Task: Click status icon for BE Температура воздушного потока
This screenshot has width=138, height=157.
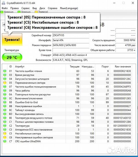Action: coord(5,118)
